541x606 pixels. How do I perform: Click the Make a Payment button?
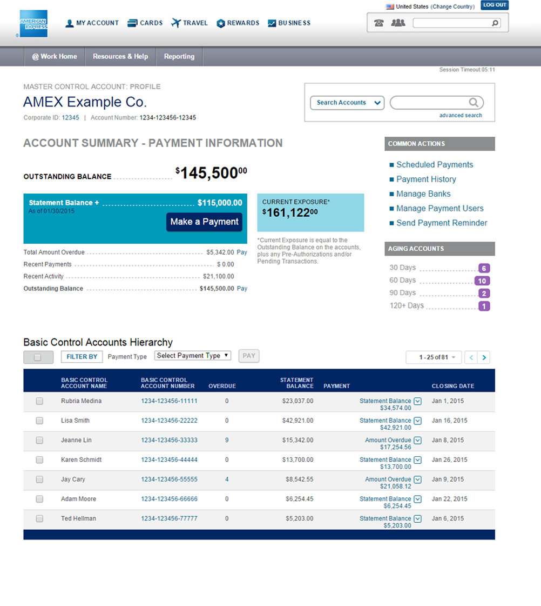click(x=205, y=222)
